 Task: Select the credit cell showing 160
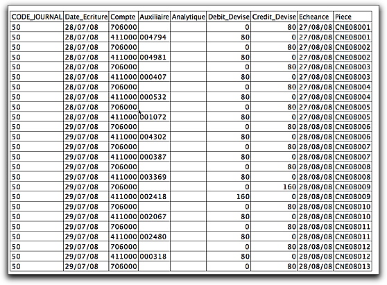274,187
